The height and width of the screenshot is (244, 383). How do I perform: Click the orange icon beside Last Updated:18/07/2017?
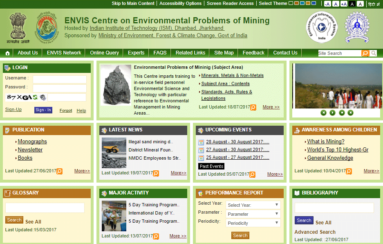coord(253,107)
